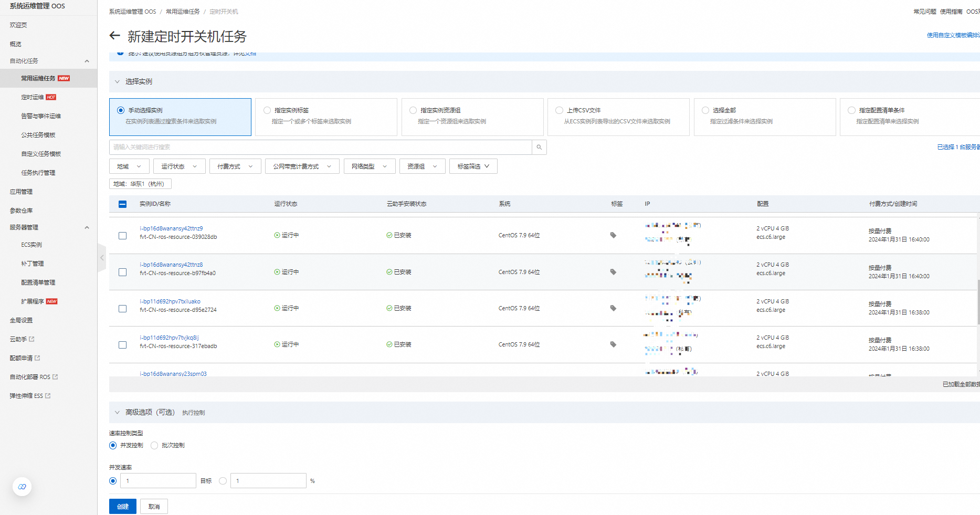This screenshot has height=515, width=980.
Task: Check the box for fvt-CN-ros-resource-039028db
Action: [x=122, y=236]
